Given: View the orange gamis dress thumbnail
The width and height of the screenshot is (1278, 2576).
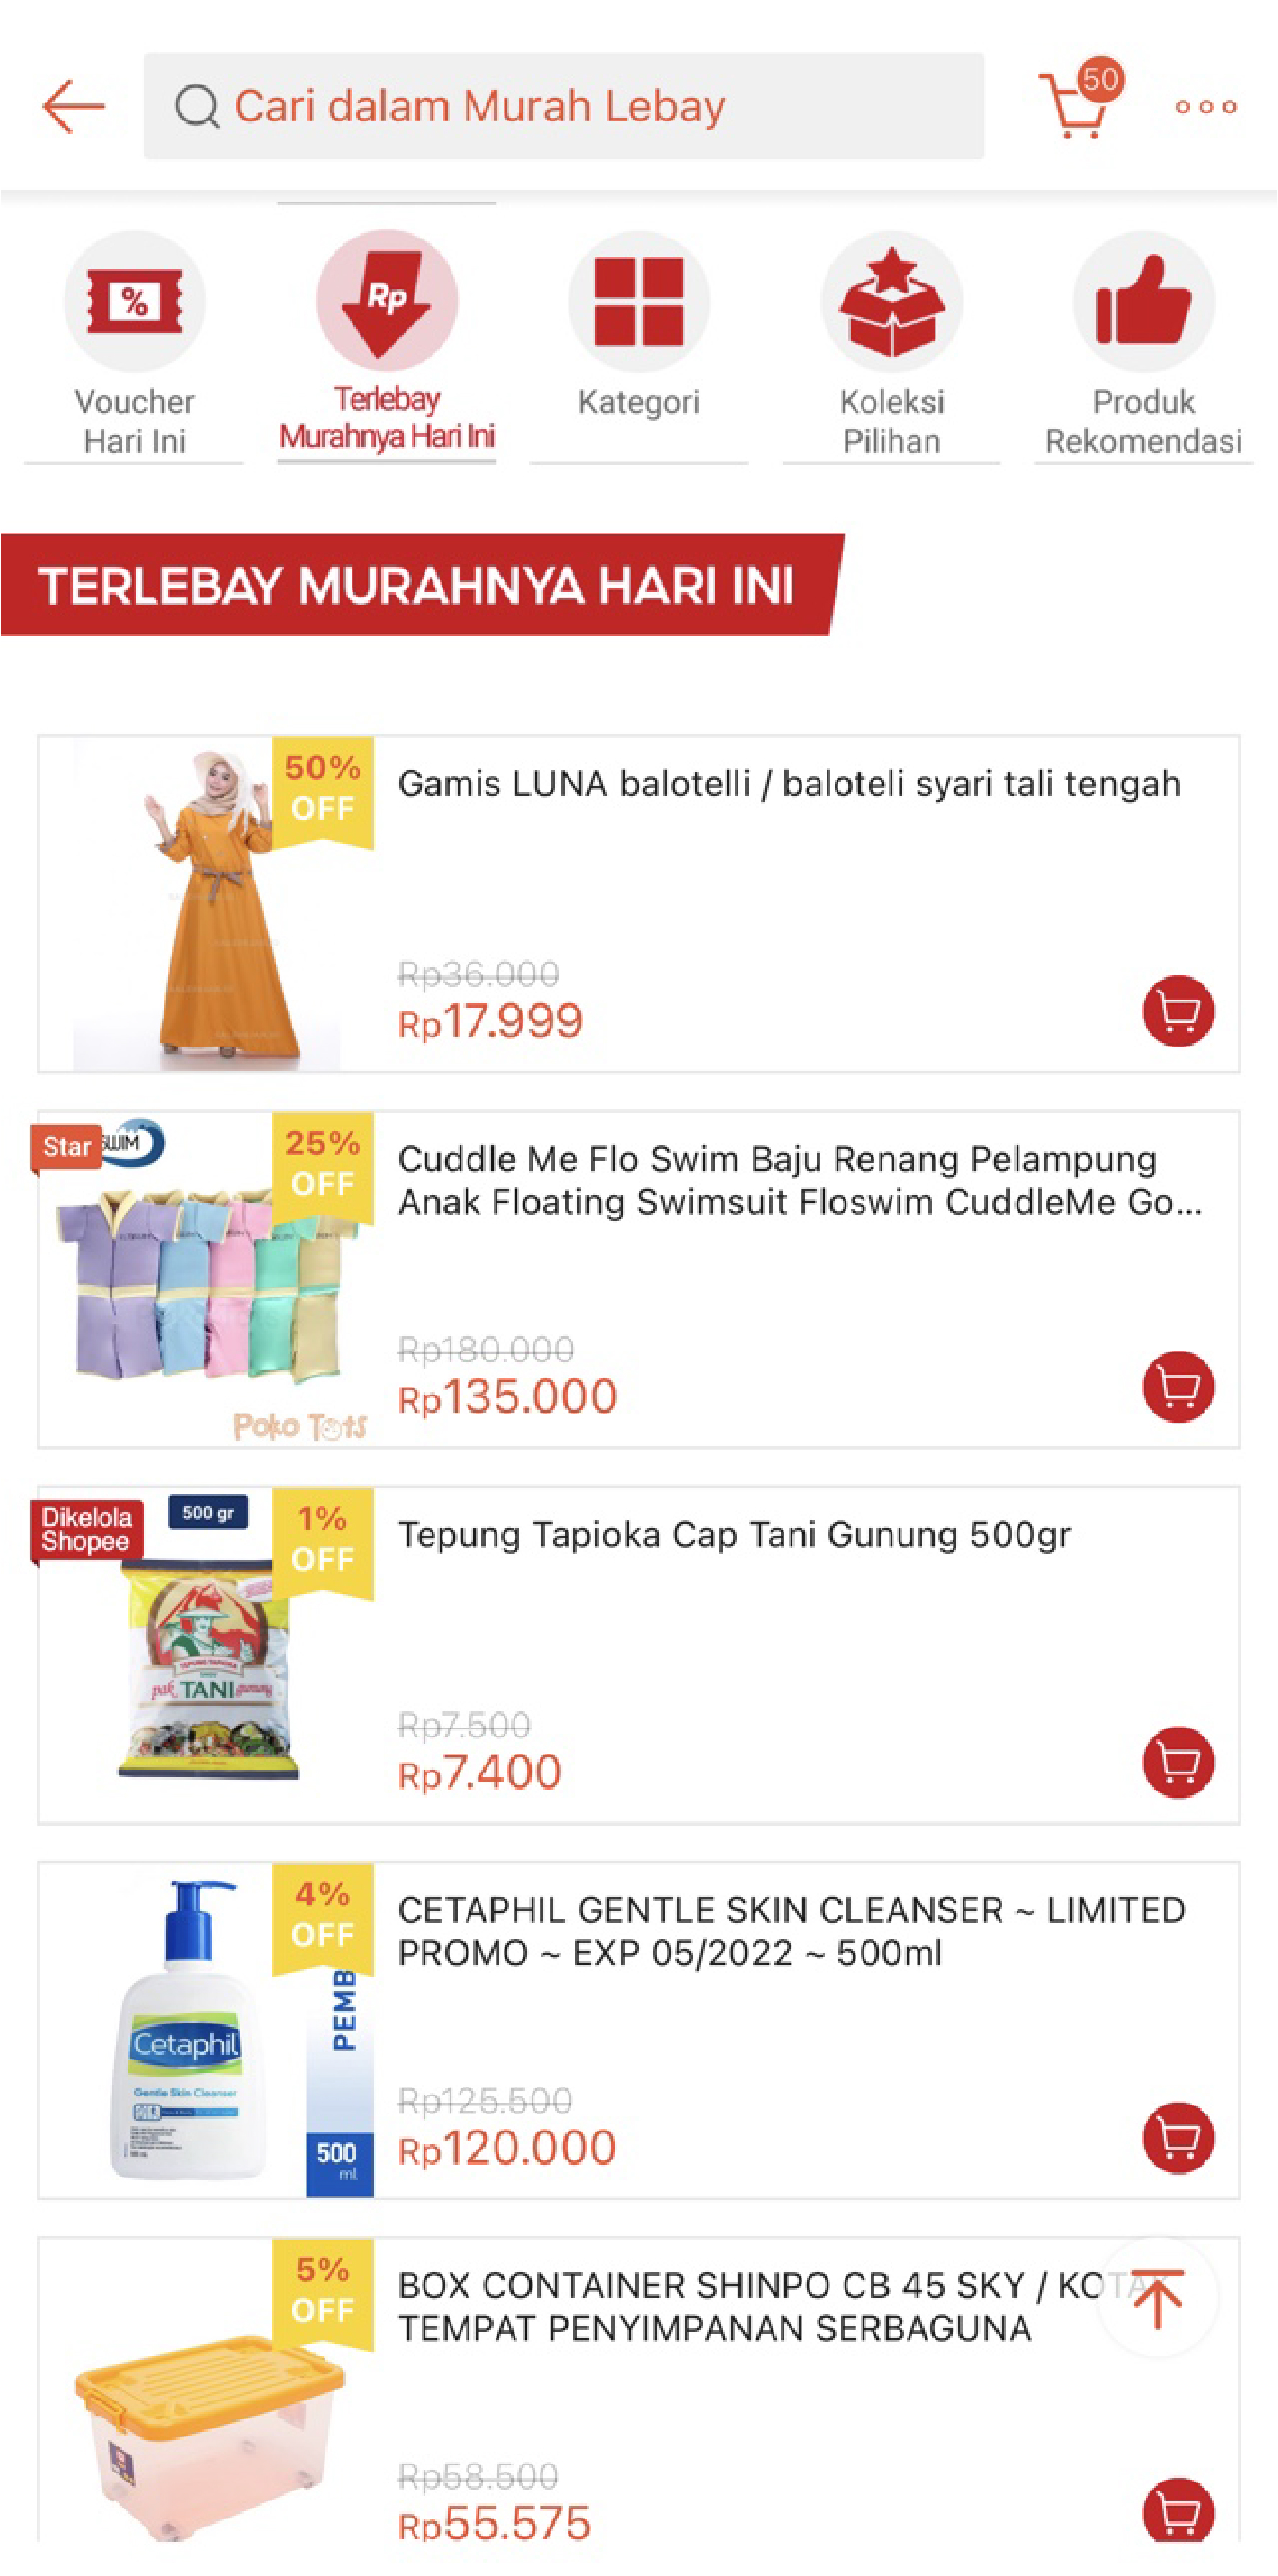Looking at the screenshot, I should (206, 905).
